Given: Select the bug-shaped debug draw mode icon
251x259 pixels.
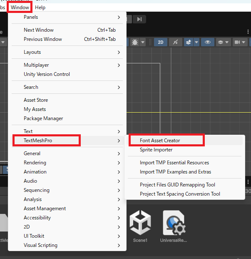Looking at the screenshot, I should click(135, 42).
